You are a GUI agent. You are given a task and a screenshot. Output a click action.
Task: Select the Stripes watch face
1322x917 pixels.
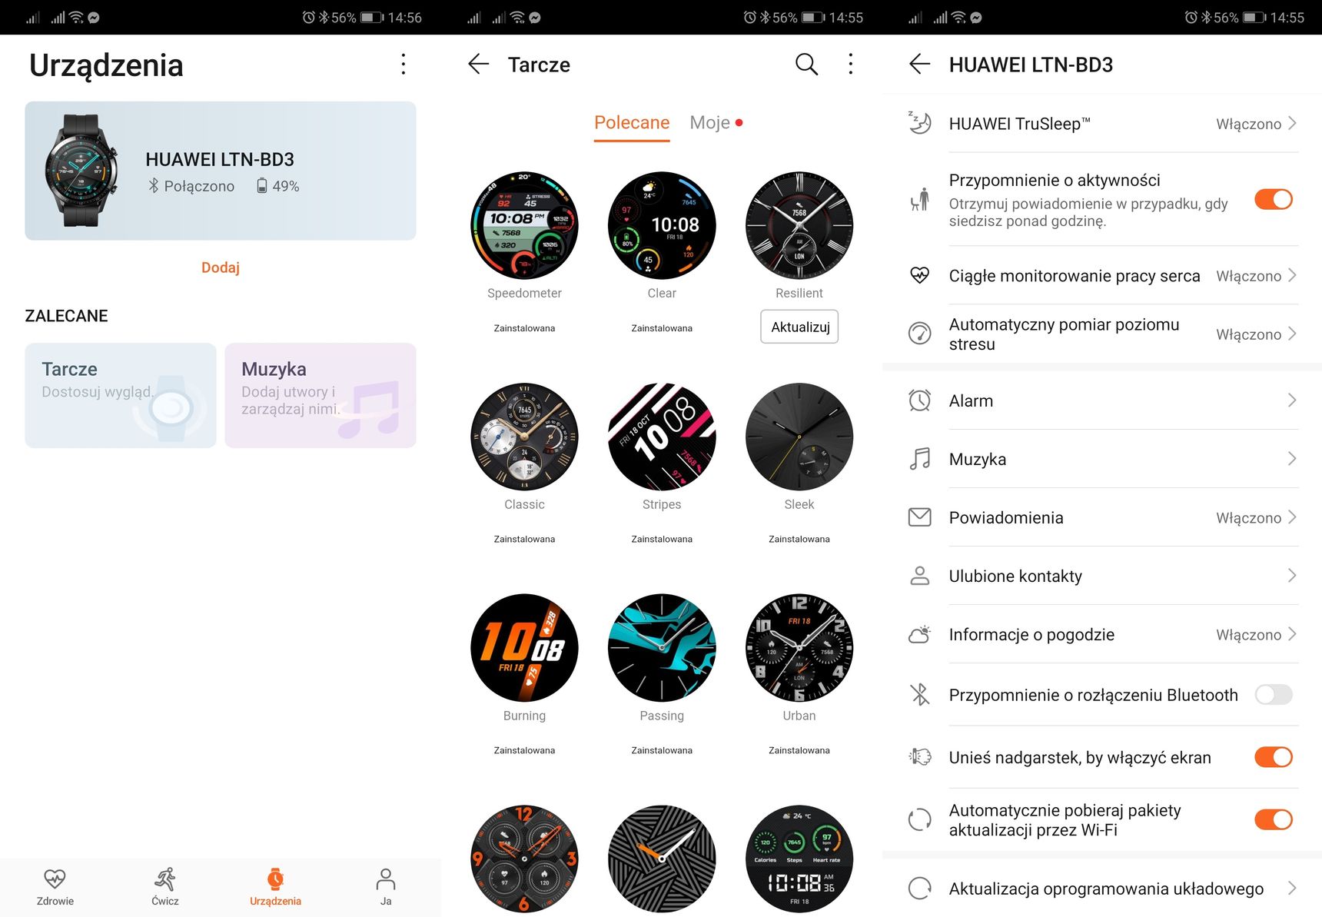662,437
